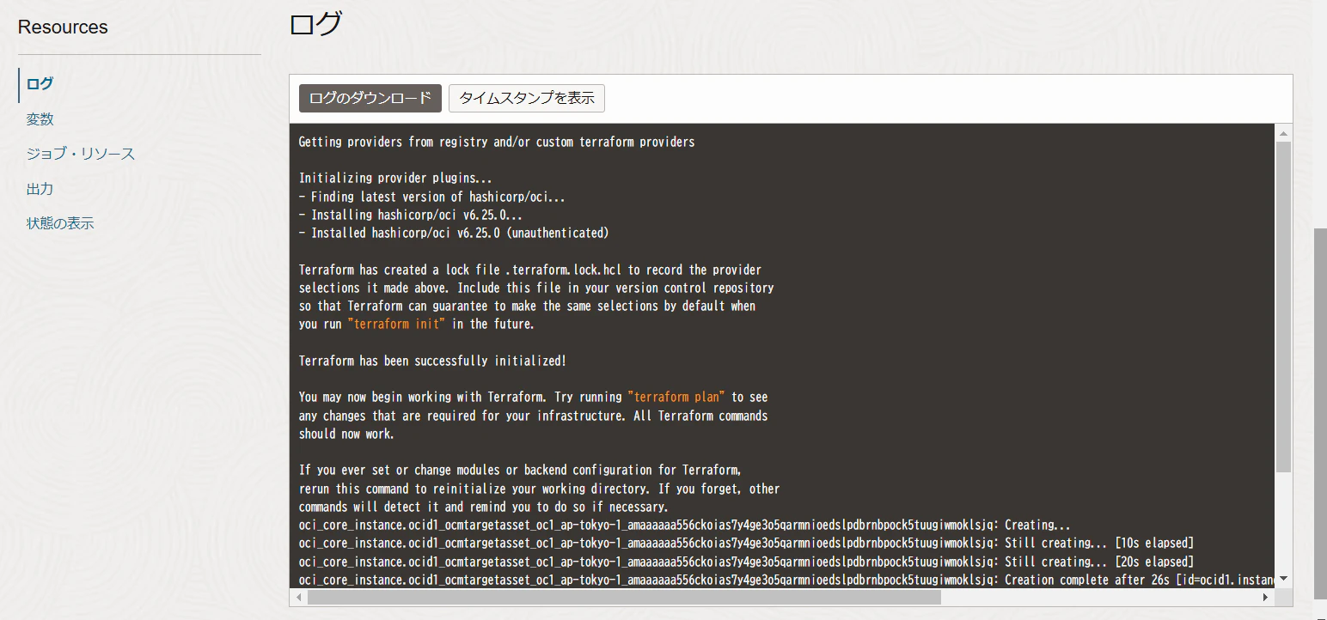The image size is (1327, 620).
Task: Click the "Installing hashicorp/oci v6.25.0..." line
Action: (x=411, y=216)
